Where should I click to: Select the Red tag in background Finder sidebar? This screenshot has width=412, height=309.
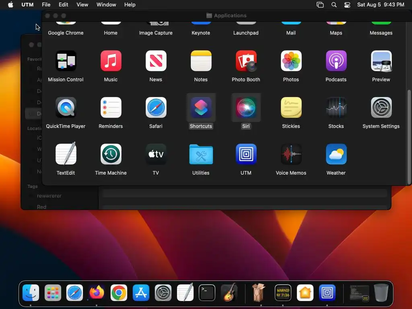pos(41,207)
